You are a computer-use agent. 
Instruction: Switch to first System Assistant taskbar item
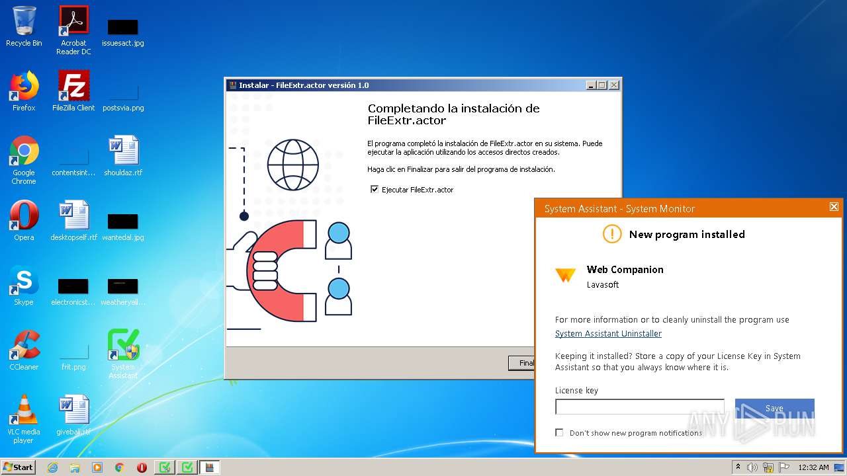(x=165, y=467)
